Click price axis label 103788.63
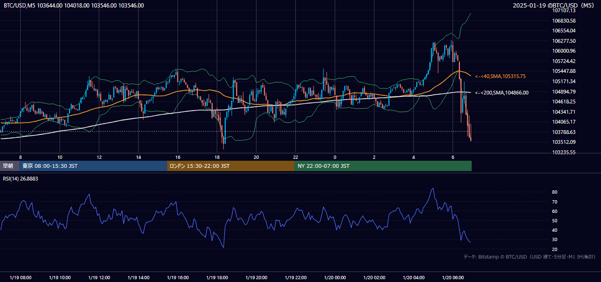Viewport: 601px width, 282px height. pyautogui.click(x=564, y=132)
